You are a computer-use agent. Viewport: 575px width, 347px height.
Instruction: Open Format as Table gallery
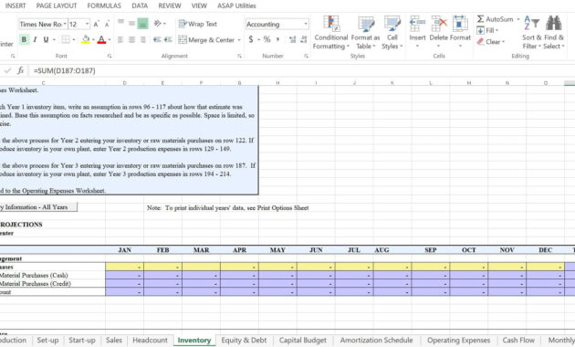(x=365, y=32)
